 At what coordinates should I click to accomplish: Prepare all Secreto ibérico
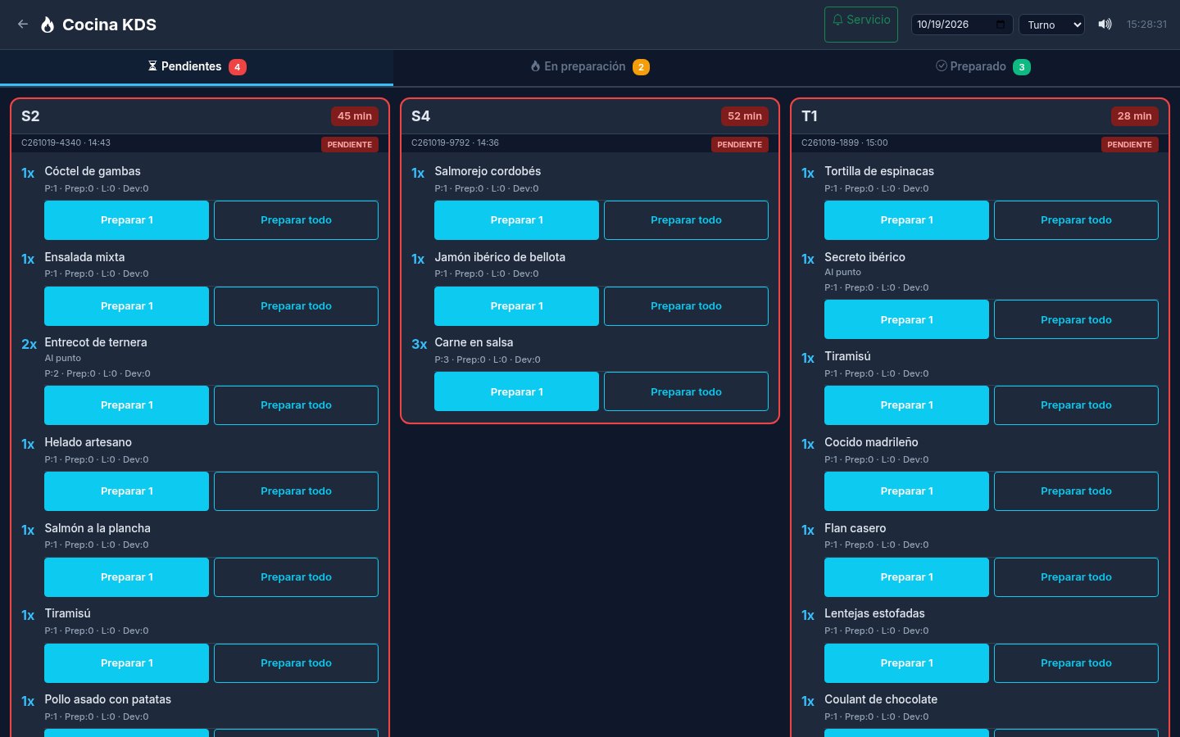pos(1076,319)
